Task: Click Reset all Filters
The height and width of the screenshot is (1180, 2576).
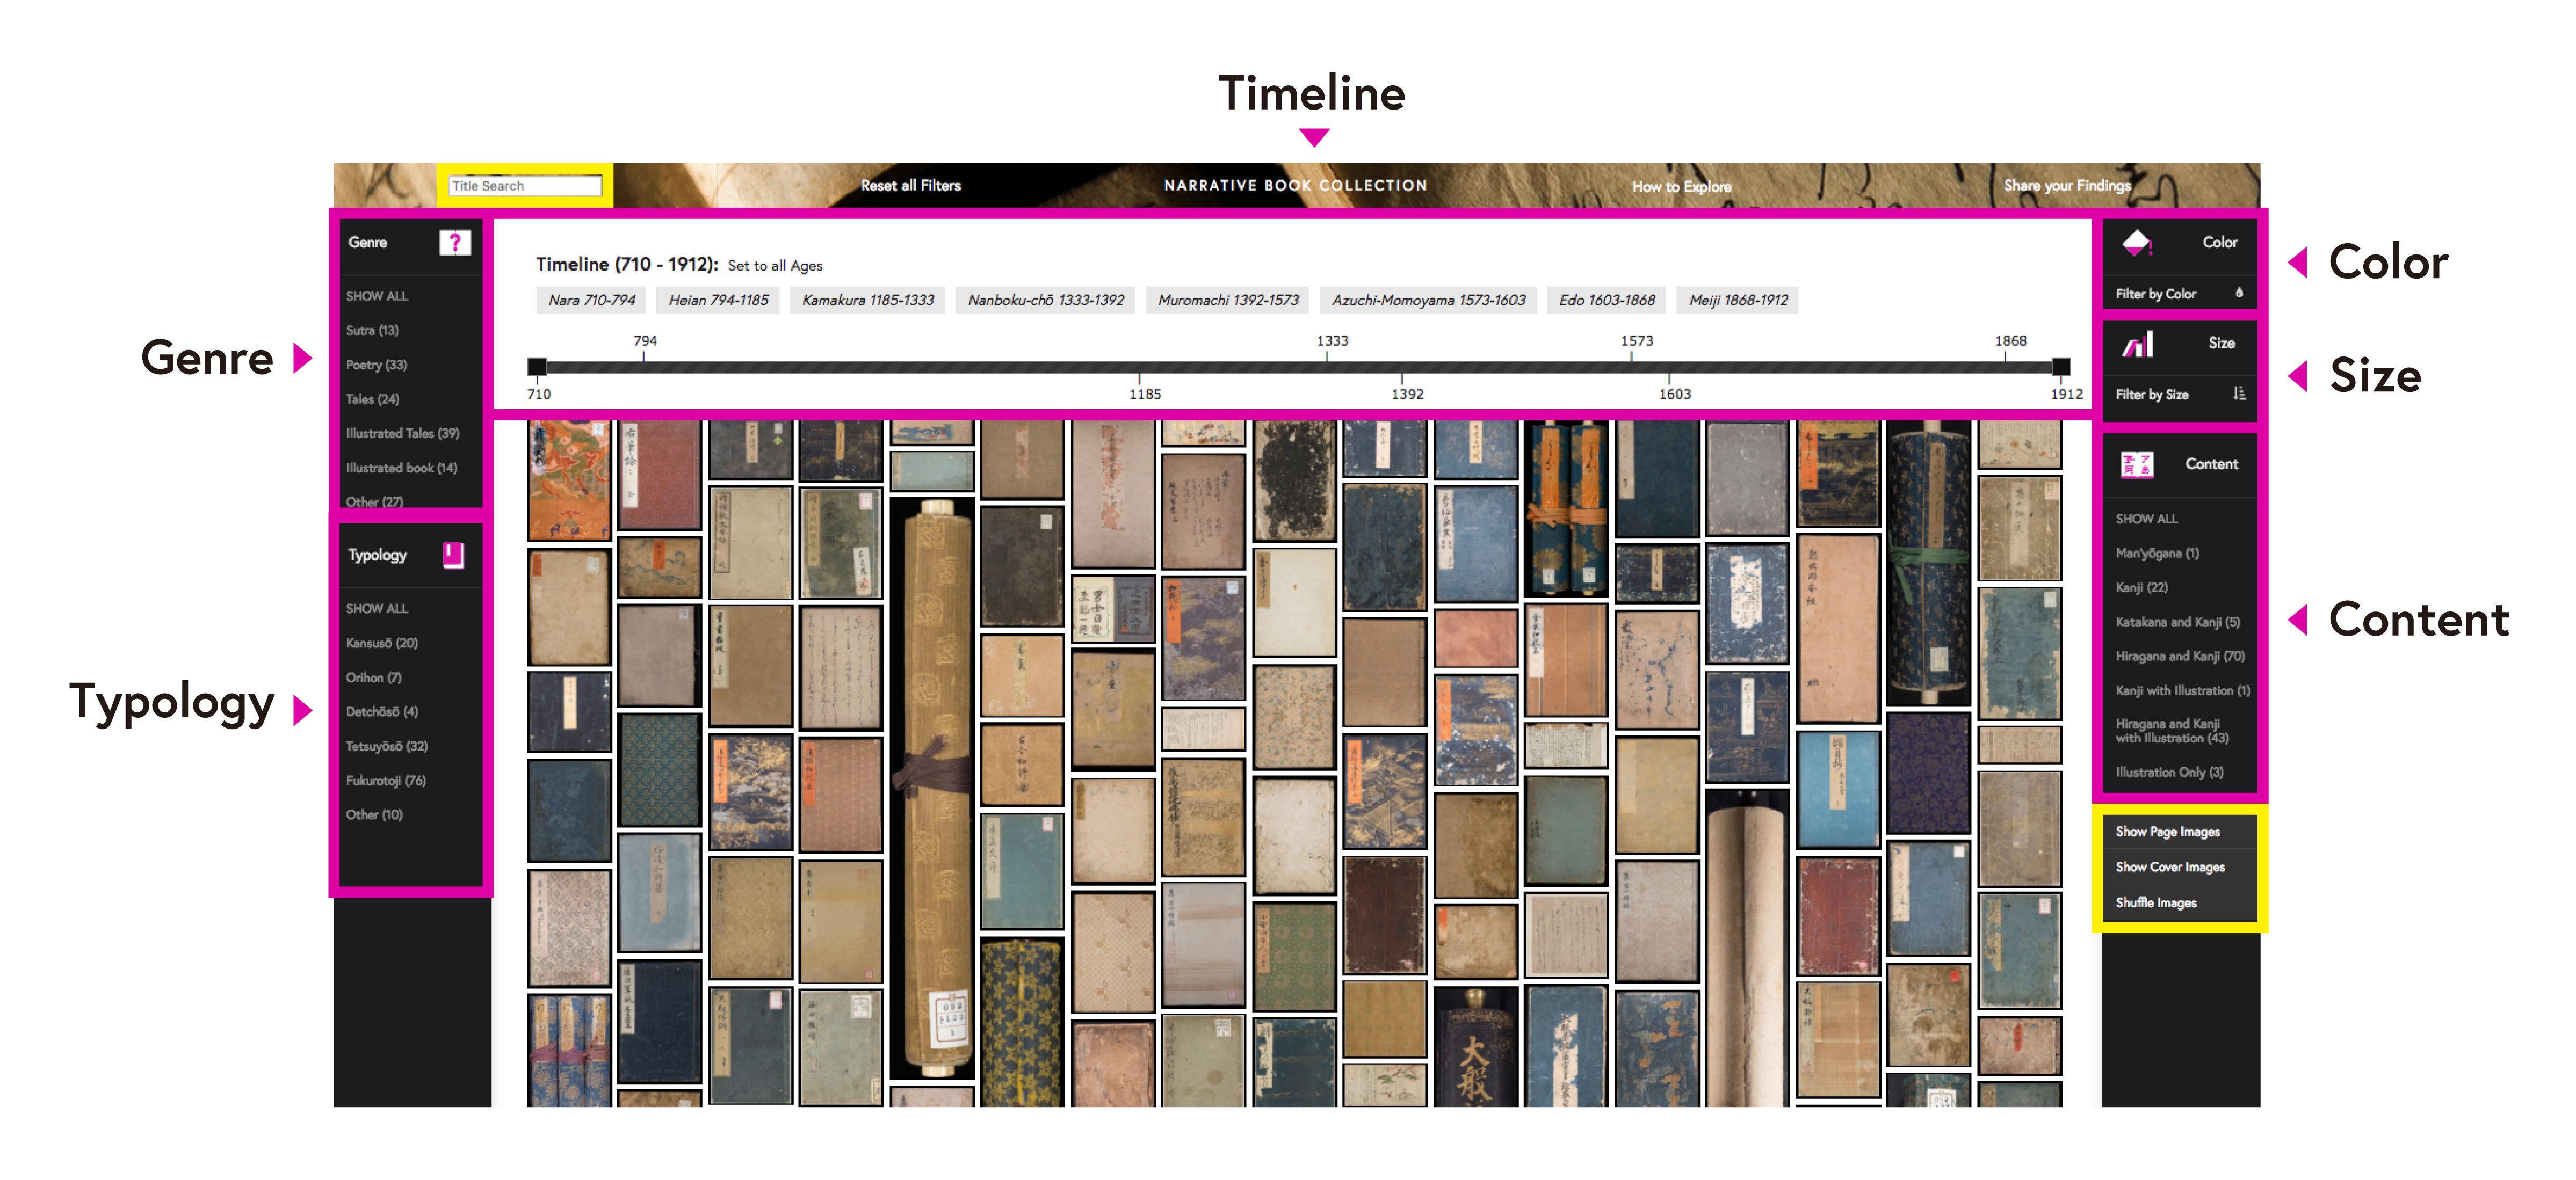Action: (x=910, y=186)
